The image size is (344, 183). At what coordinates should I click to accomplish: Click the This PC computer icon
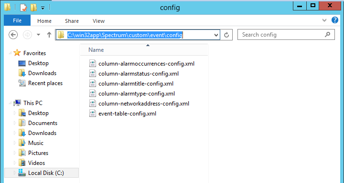pyautogui.click(x=17, y=103)
